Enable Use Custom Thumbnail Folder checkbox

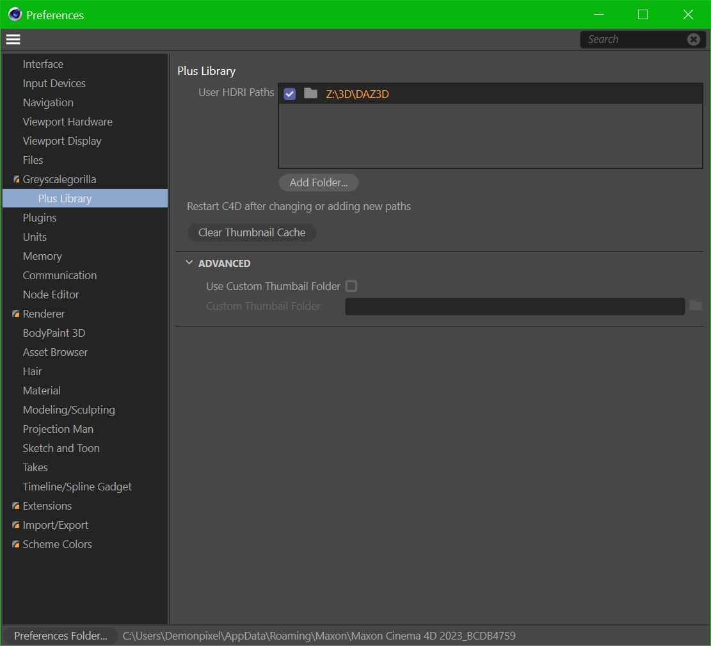coord(351,286)
